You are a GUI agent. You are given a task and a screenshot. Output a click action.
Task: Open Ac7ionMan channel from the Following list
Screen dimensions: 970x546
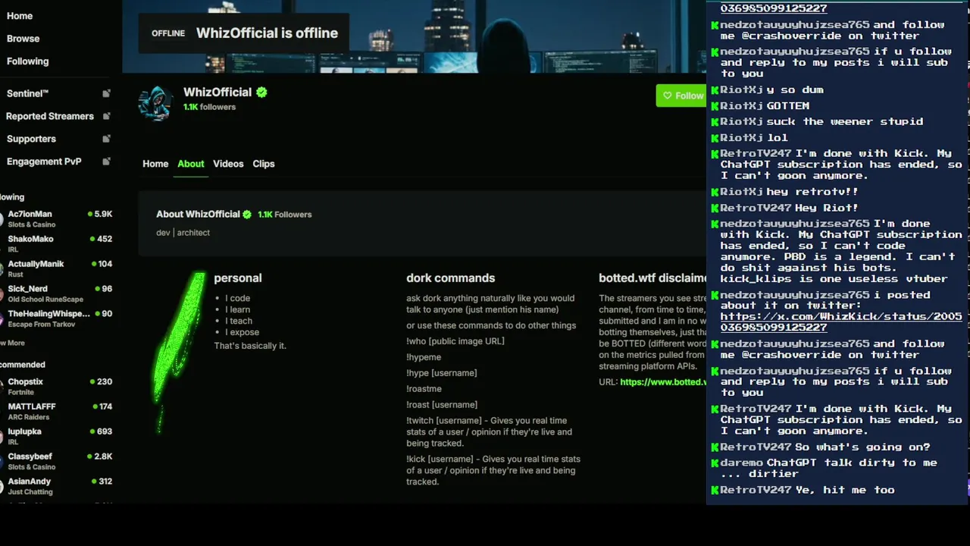(x=58, y=218)
